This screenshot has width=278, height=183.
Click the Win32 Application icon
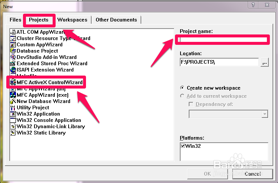13,114
